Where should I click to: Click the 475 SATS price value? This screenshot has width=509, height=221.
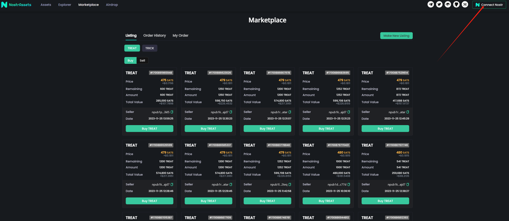tap(167, 80)
